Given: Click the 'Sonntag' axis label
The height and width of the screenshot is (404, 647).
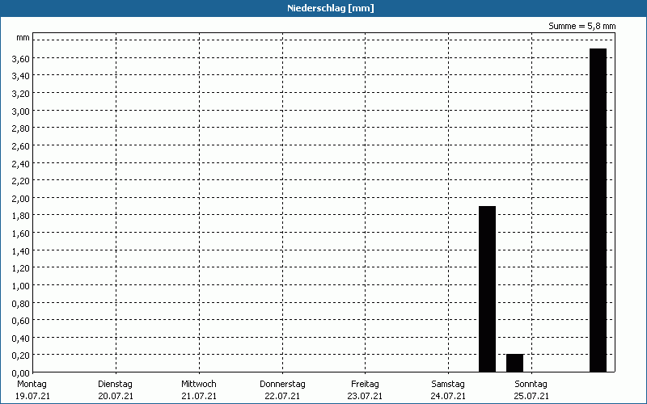Looking at the screenshot, I should (x=531, y=384).
